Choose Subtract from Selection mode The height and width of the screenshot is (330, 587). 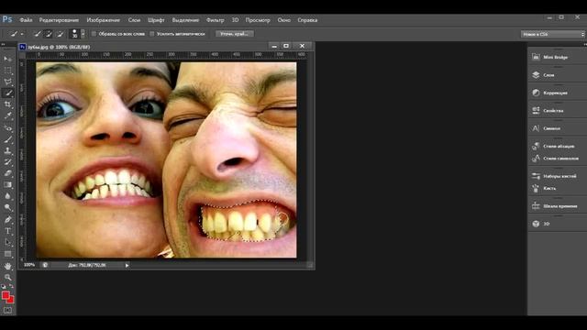(60, 34)
